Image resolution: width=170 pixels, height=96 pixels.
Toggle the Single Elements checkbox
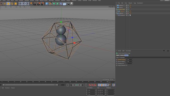pyautogui.click(x=127, y=65)
